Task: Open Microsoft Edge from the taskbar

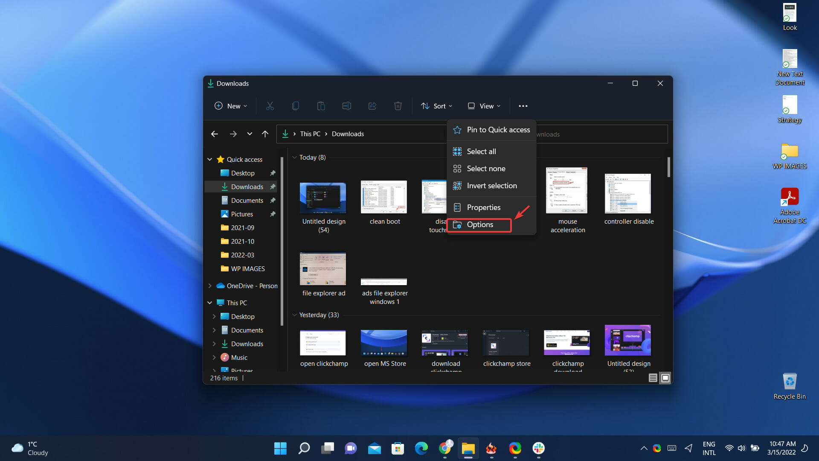Action: pos(421,448)
